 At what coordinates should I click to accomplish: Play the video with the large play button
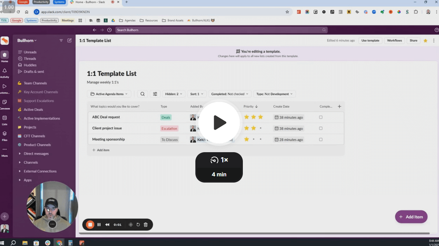pyautogui.click(x=219, y=122)
